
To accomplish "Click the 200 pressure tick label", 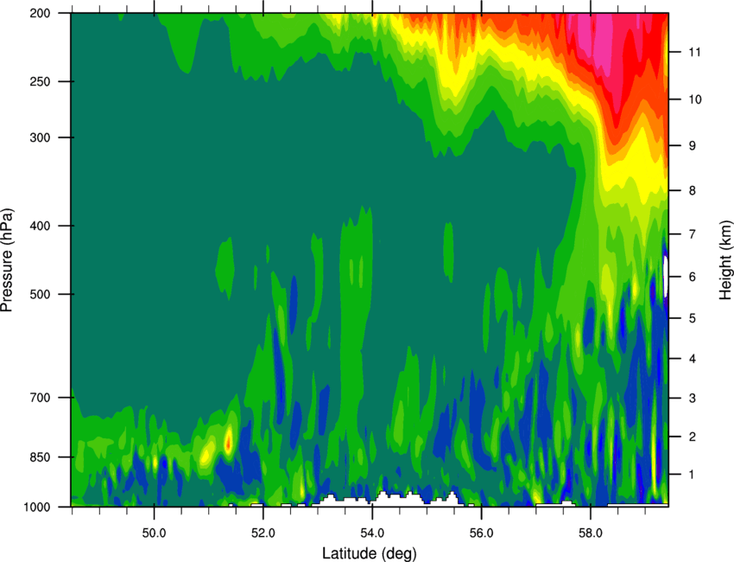I will (x=41, y=13).
